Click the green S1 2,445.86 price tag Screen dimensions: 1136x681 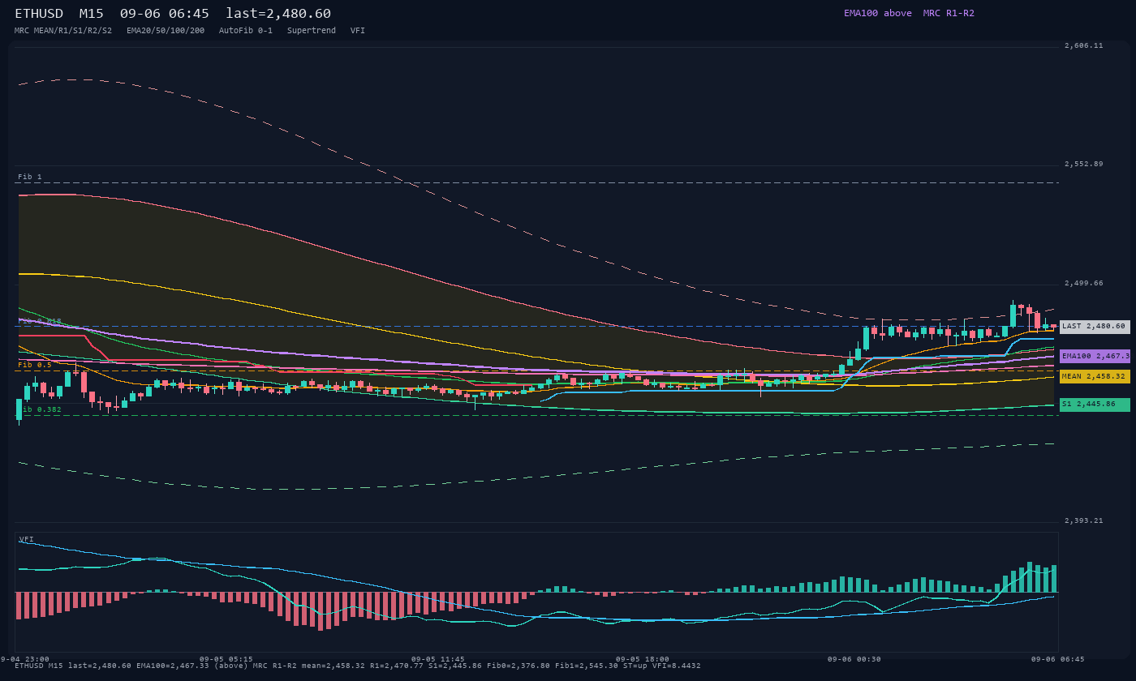1095,404
